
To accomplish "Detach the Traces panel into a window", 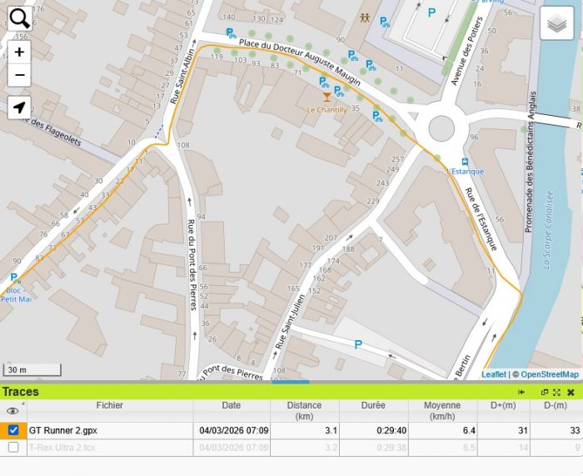I will coord(545,392).
